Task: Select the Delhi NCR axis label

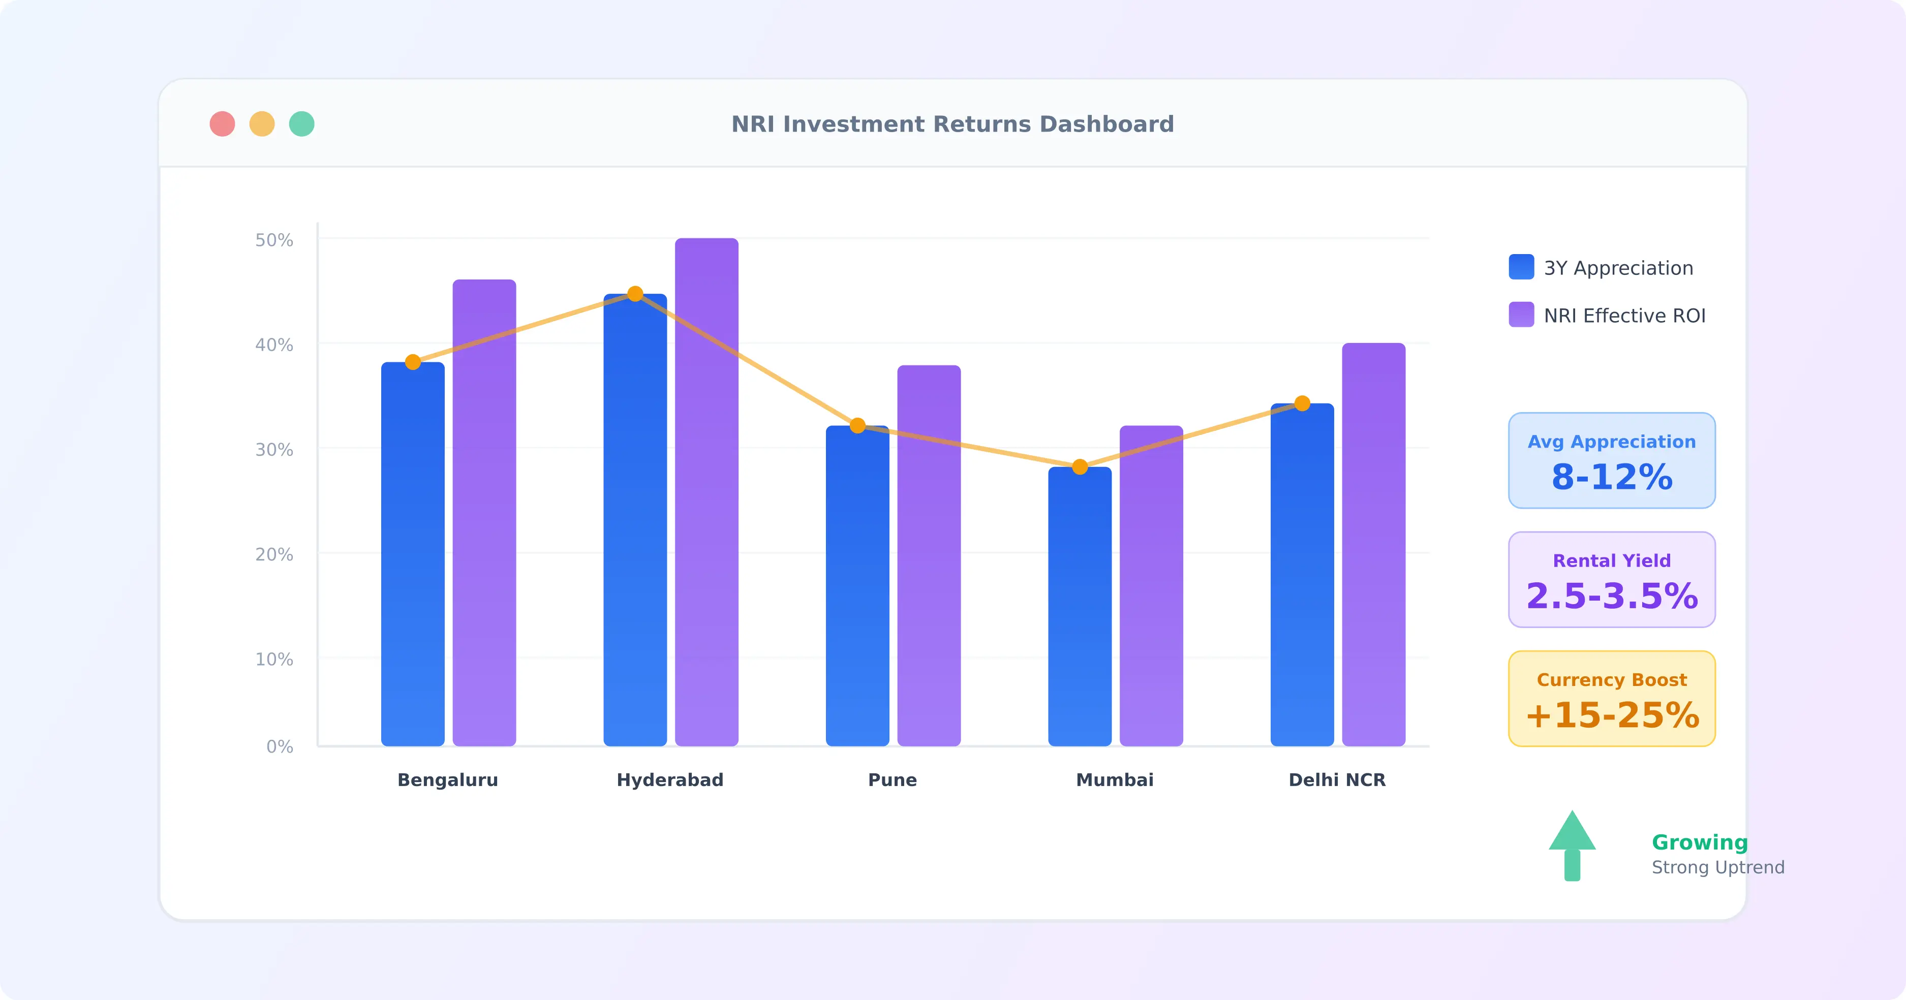Action: (1336, 779)
